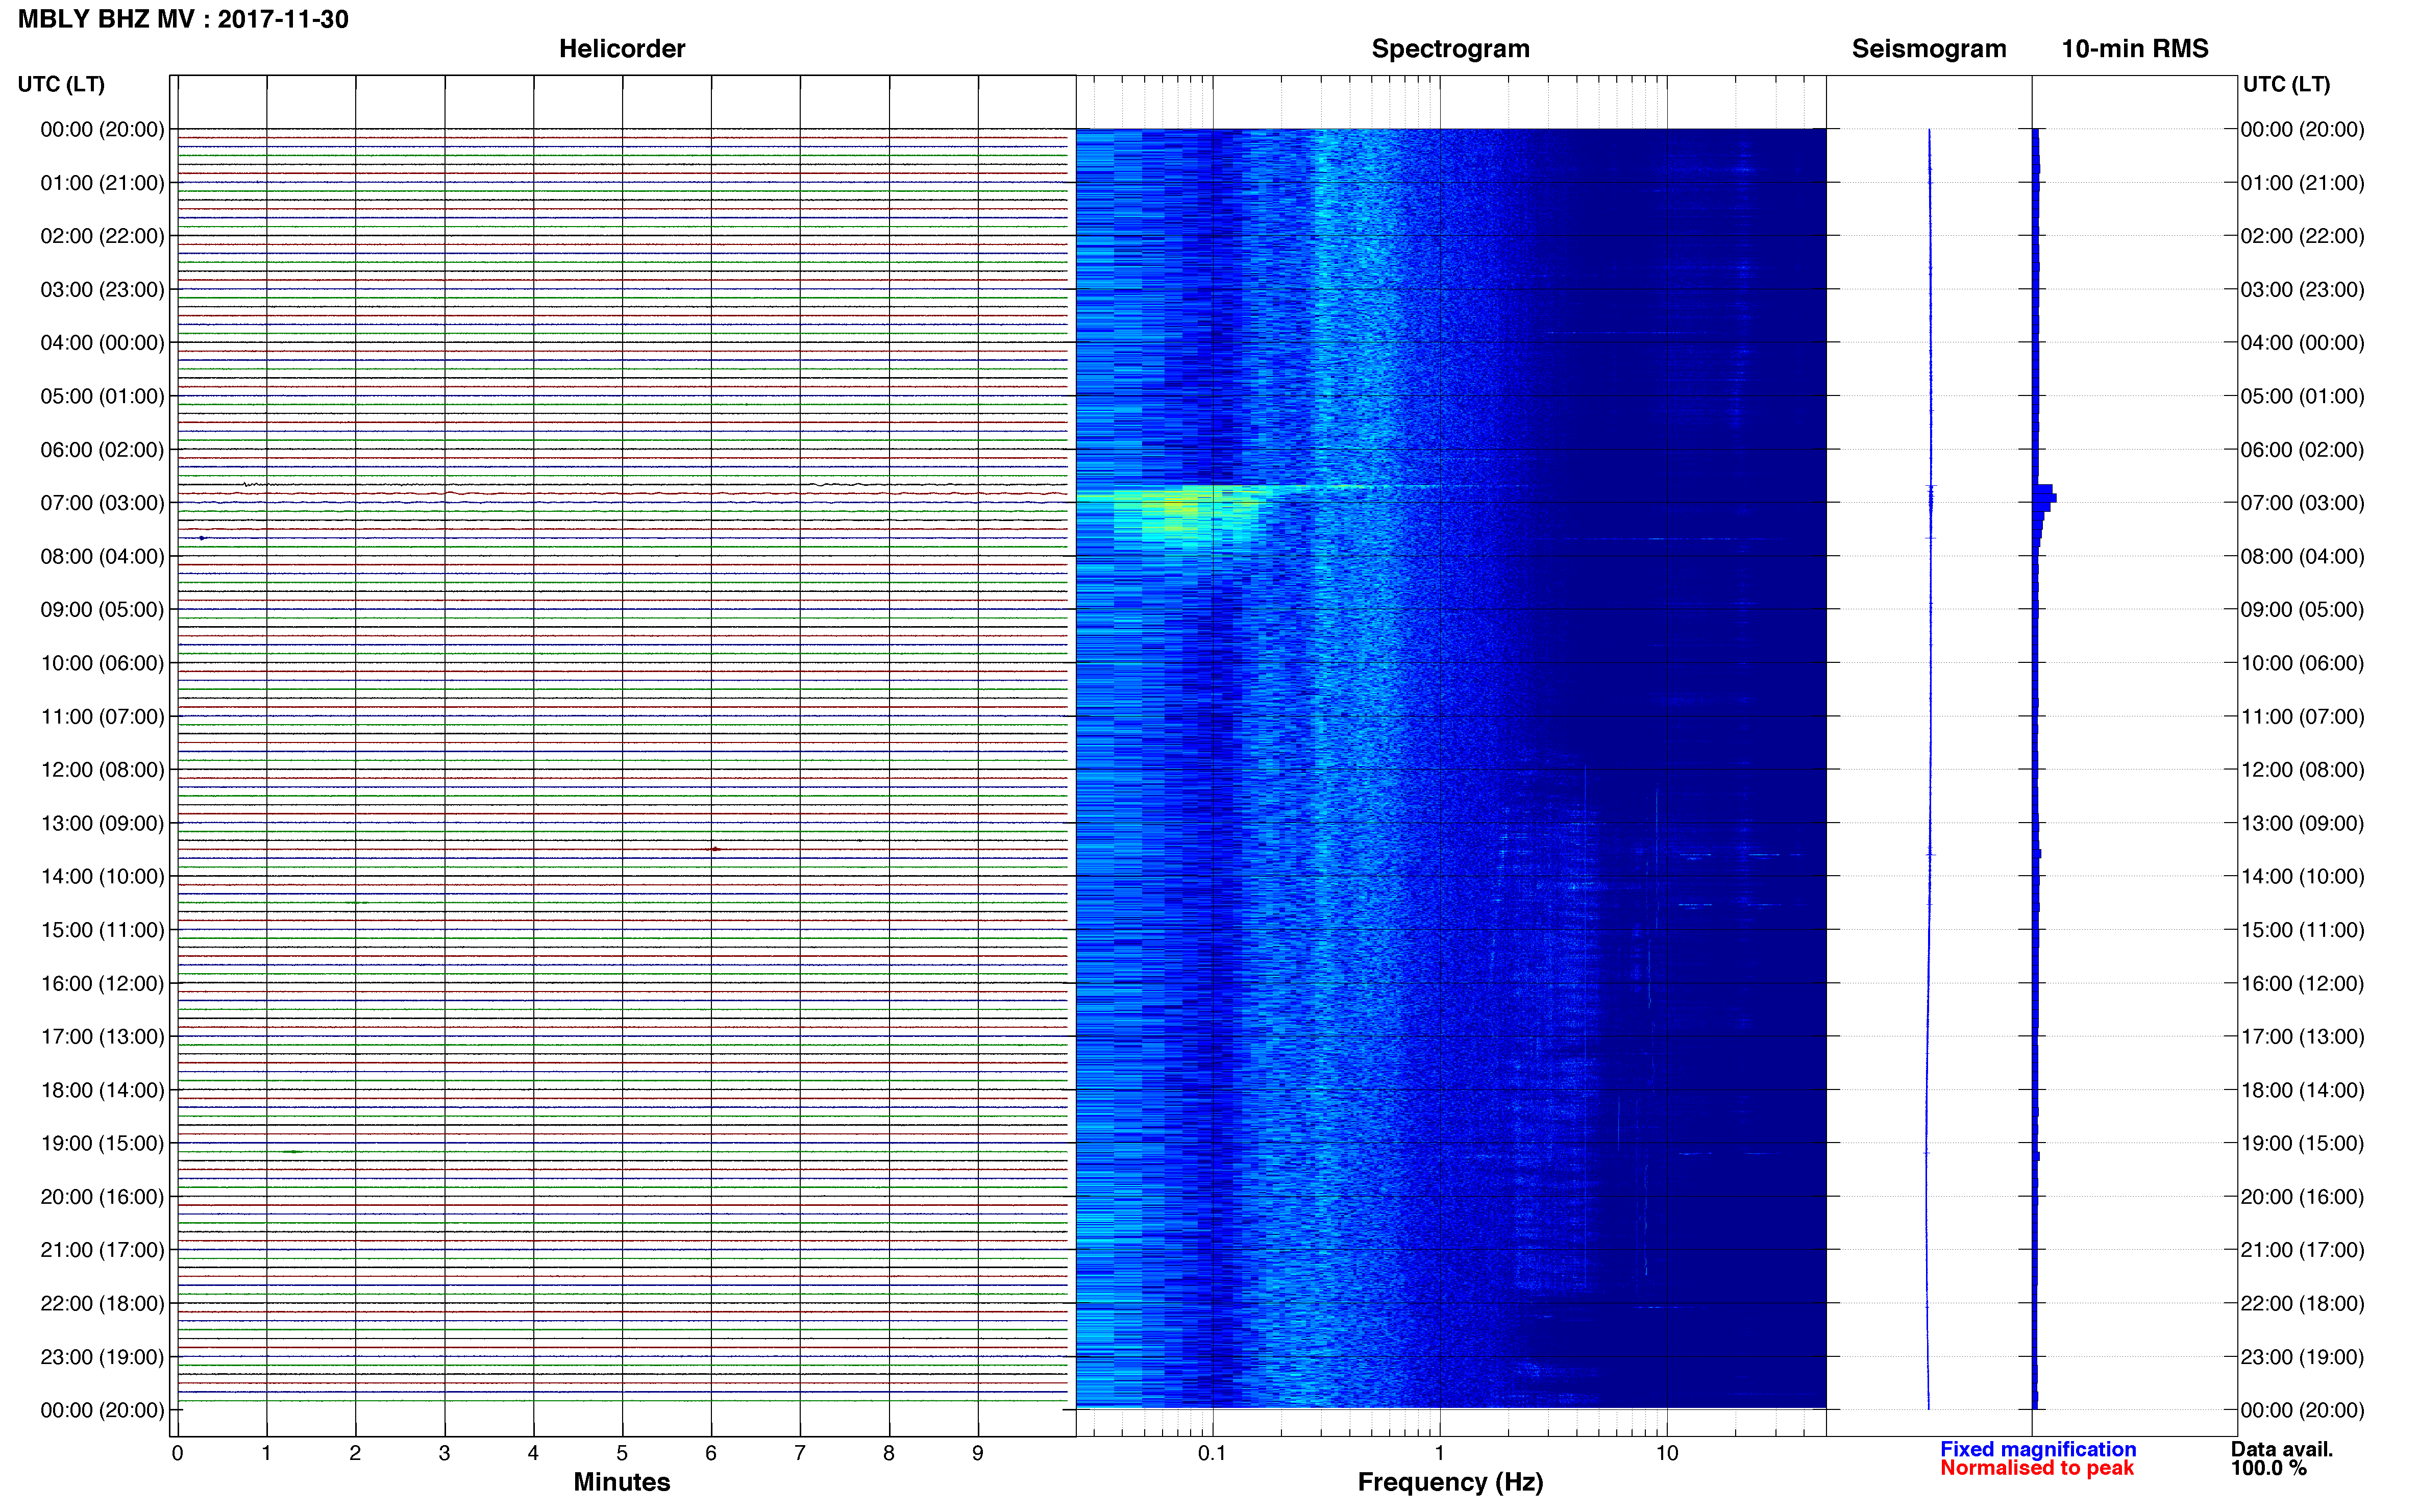Image resolution: width=2419 pixels, height=1512 pixels.
Task: Select the Normalised to peak legend text
Action: [x=2036, y=1468]
